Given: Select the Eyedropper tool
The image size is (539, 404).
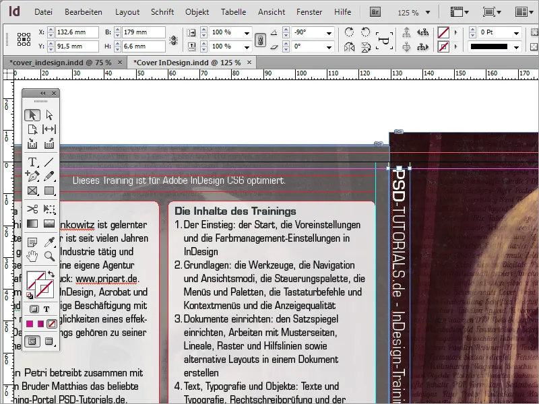Looking at the screenshot, I should (49, 242).
